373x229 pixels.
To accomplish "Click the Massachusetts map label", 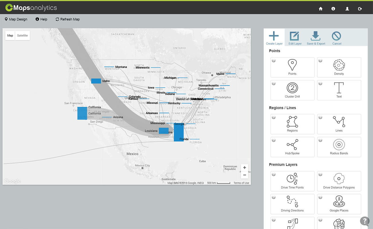I will click(x=209, y=85).
